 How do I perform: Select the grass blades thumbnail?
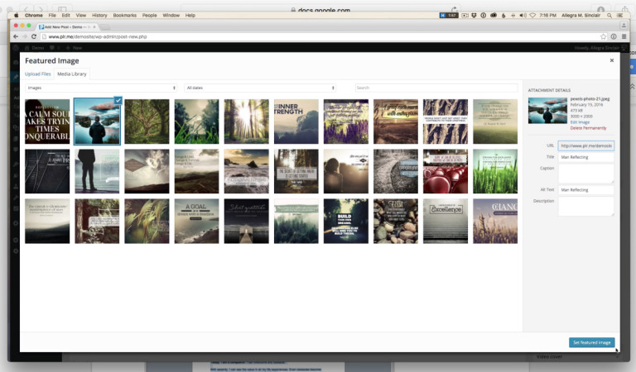point(197,122)
